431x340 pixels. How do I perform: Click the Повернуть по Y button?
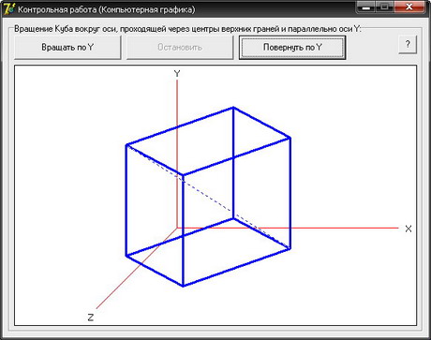pyautogui.click(x=292, y=47)
